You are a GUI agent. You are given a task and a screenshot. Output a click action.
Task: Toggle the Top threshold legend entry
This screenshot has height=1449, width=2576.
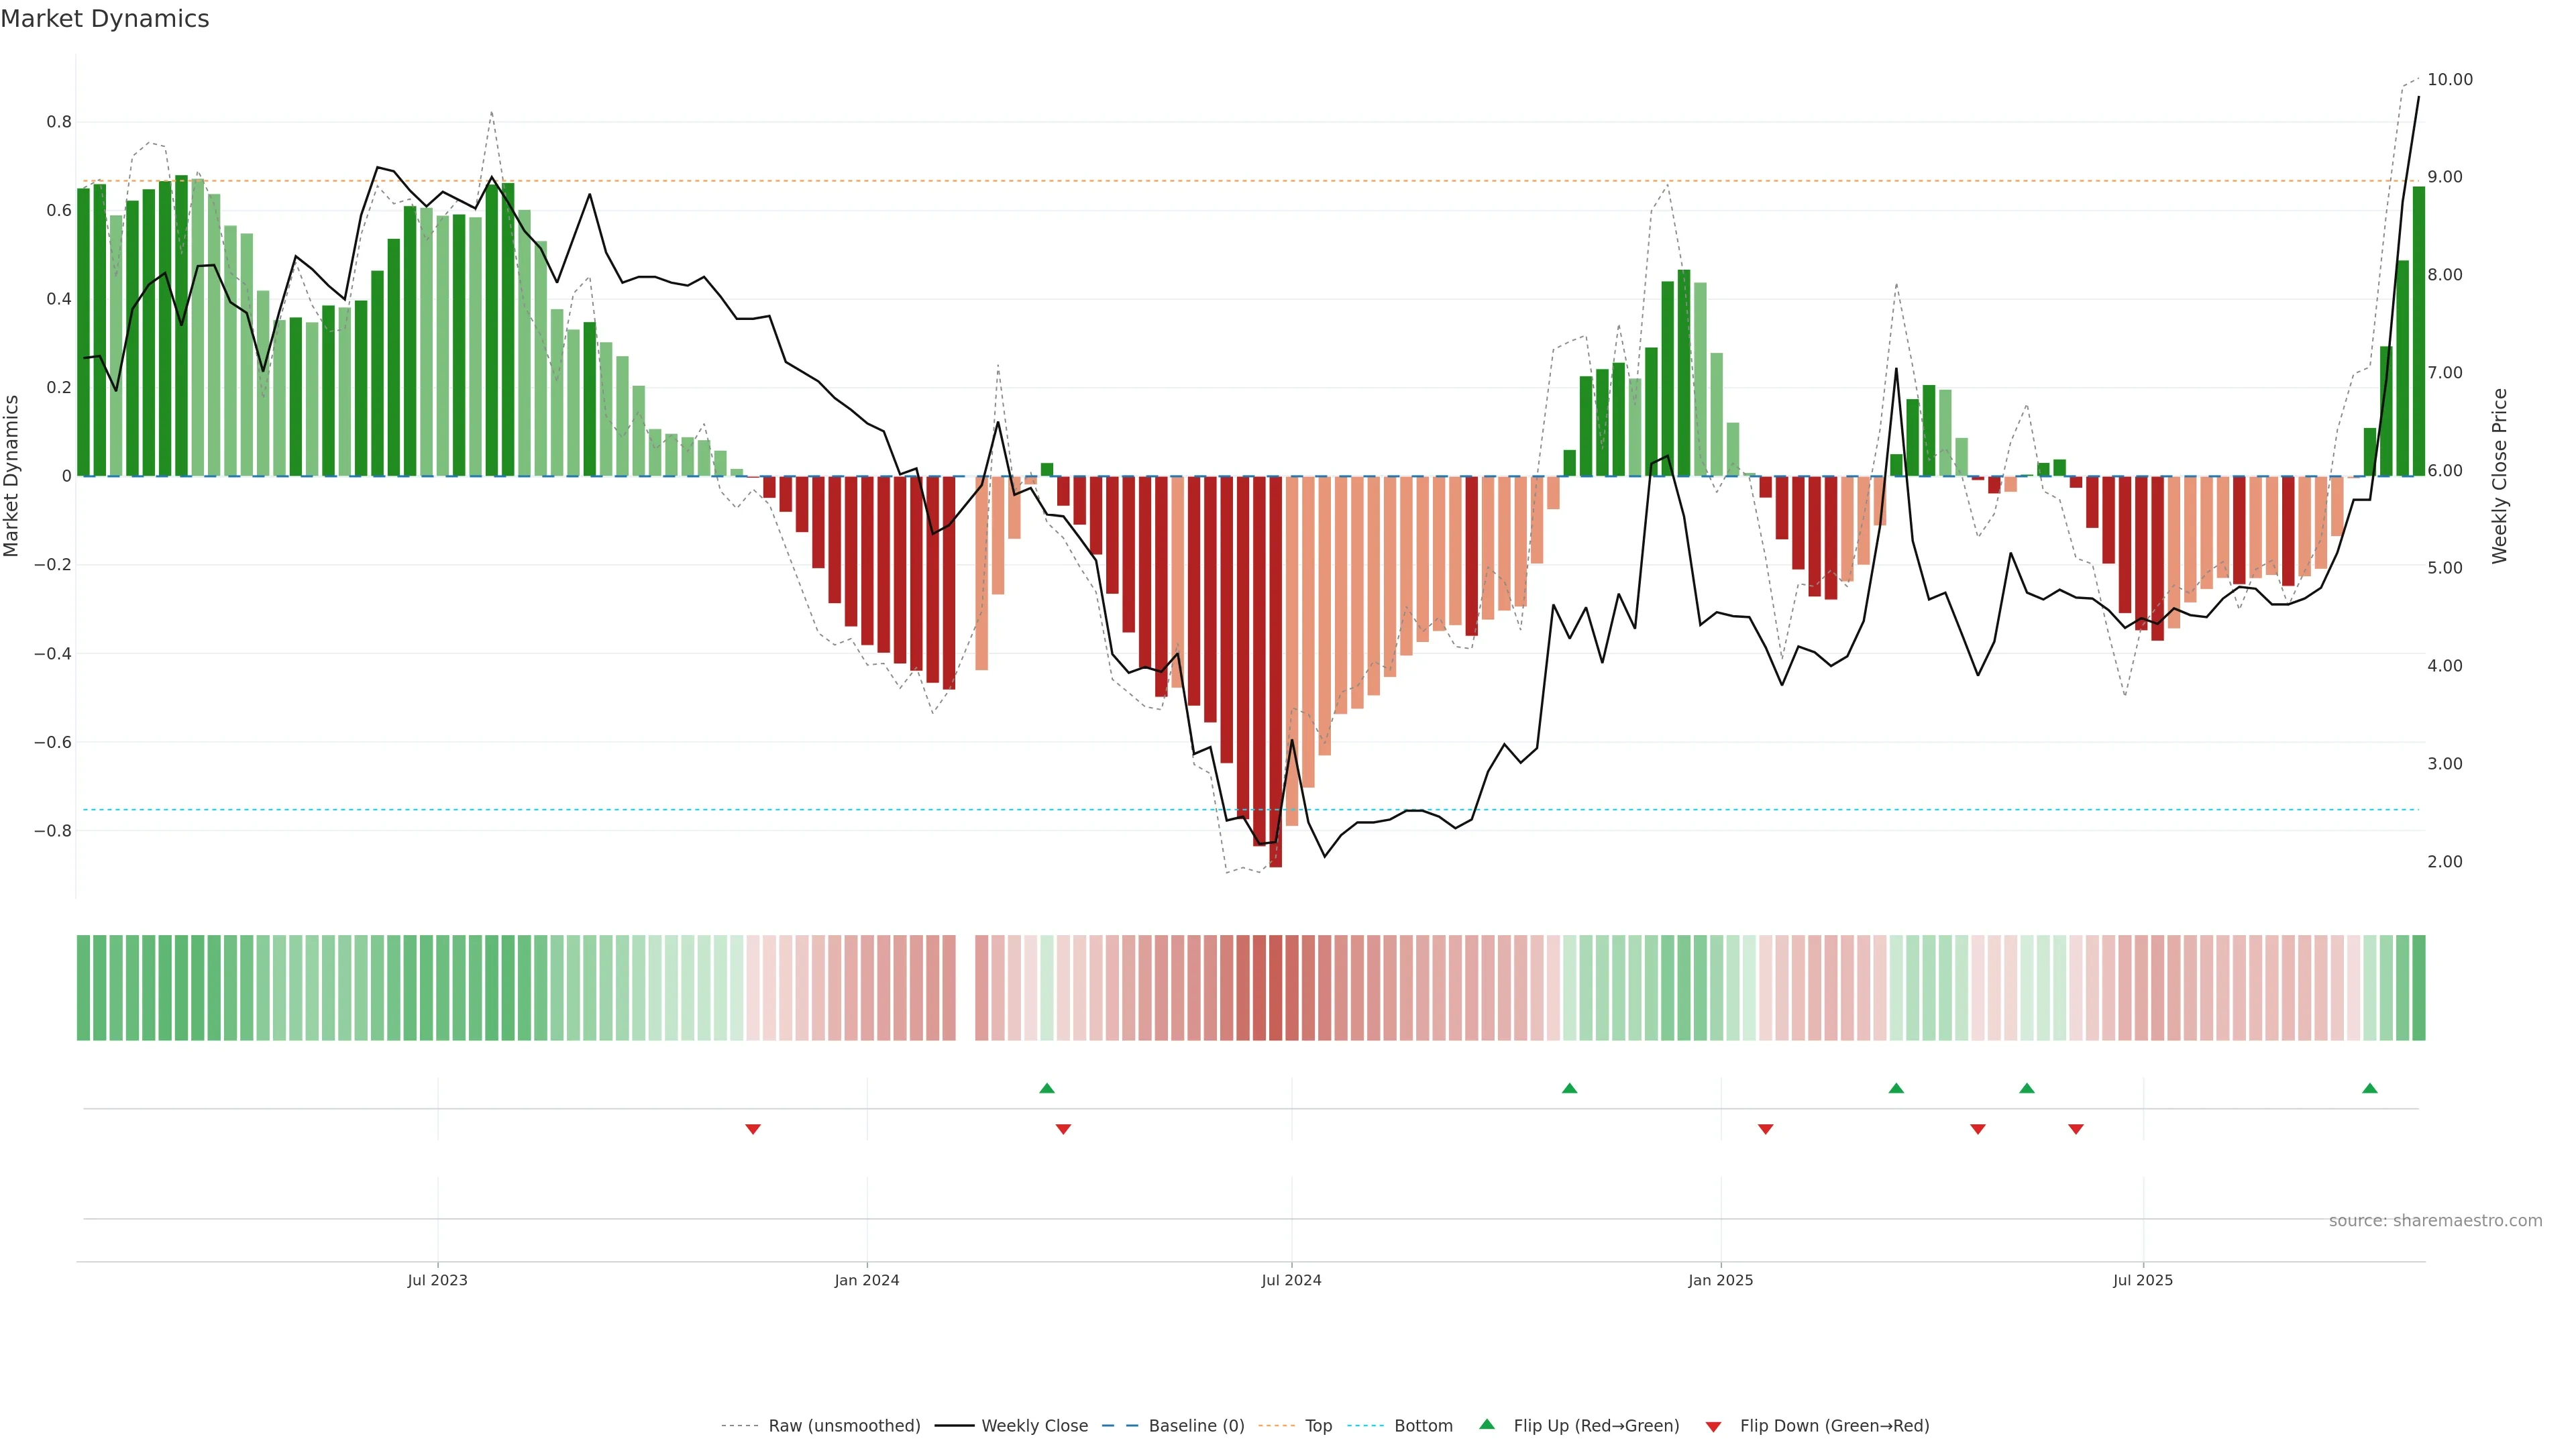[1318, 1426]
